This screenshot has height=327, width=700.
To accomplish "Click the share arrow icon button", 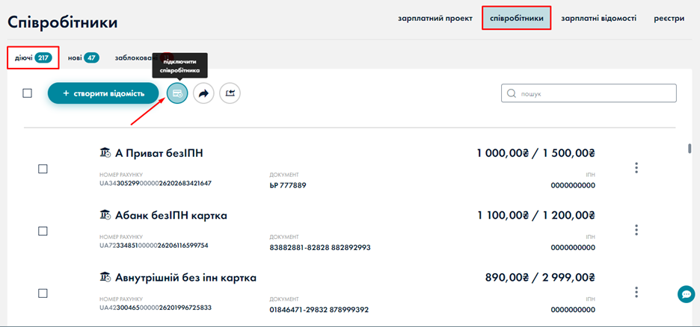I will tap(203, 93).
